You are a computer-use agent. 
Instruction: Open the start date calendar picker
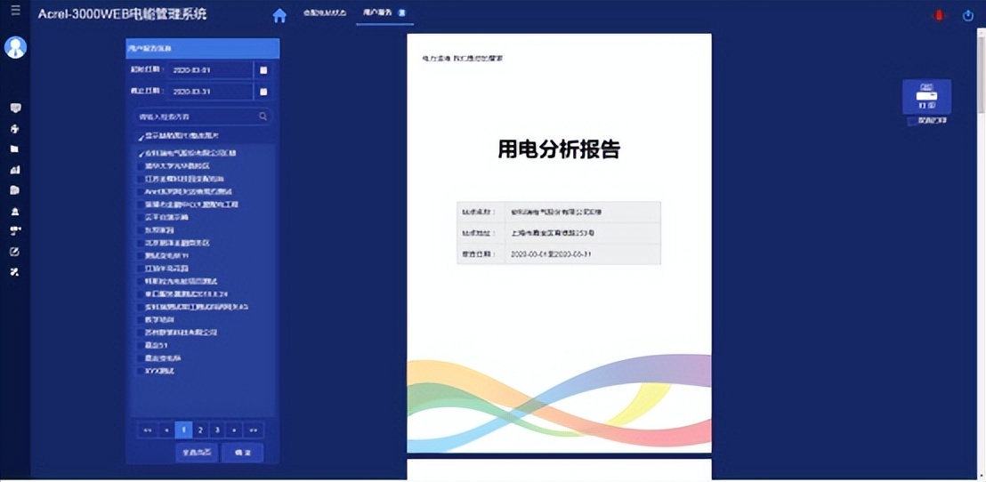coord(263,70)
